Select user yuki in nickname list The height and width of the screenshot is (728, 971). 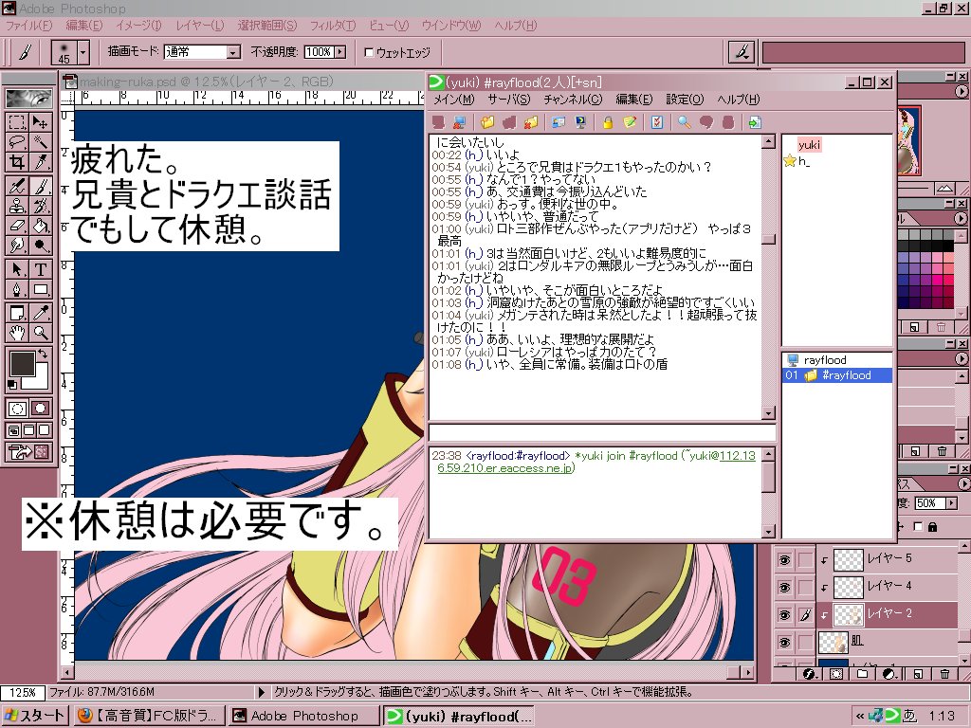809,145
